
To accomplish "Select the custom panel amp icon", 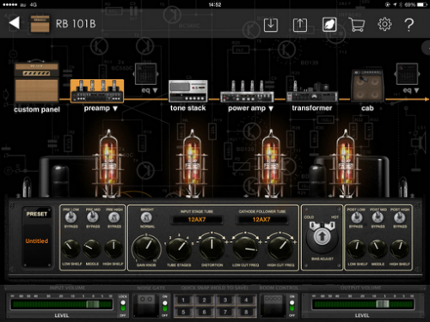I will [x=37, y=82].
